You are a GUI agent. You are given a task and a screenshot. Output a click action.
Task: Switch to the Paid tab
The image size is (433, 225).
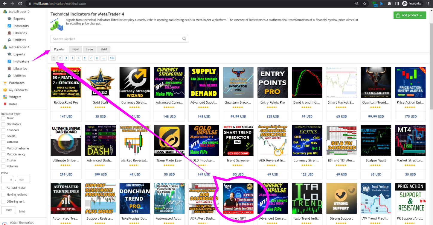104,49
